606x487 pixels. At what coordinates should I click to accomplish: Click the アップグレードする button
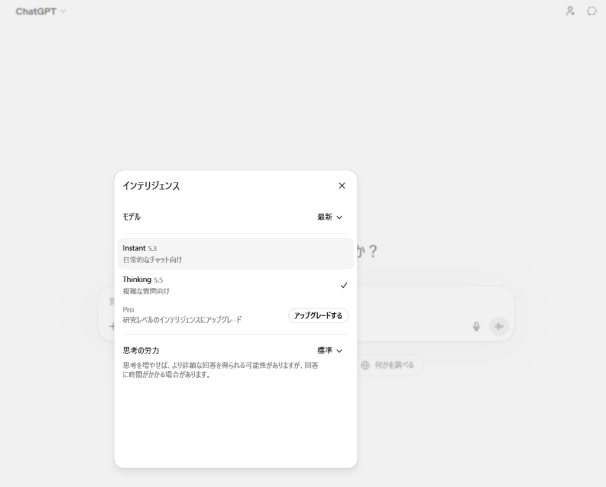pyautogui.click(x=318, y=316)
